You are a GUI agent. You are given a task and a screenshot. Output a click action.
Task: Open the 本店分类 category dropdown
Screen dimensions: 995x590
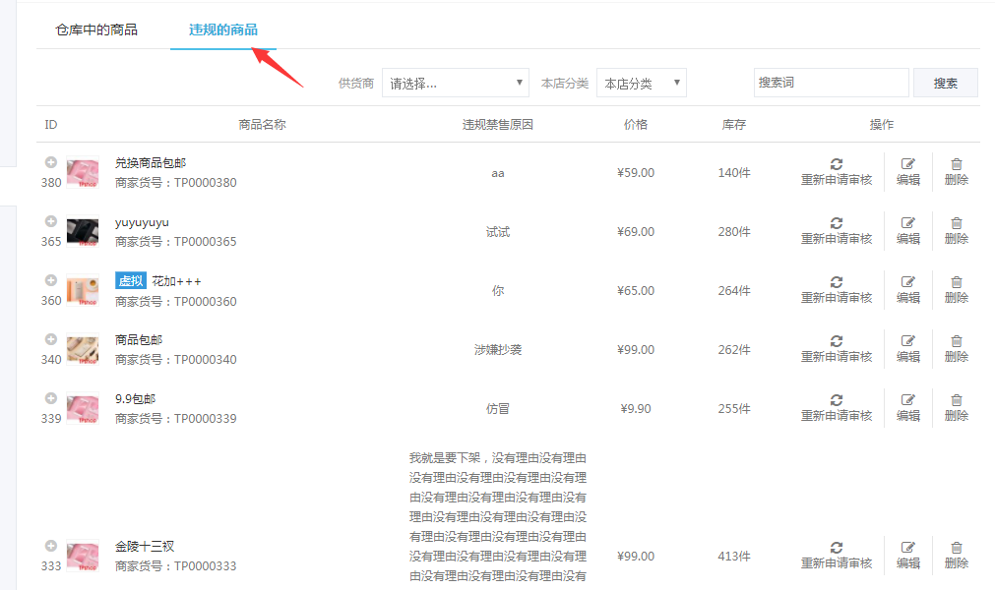(641, 84)
